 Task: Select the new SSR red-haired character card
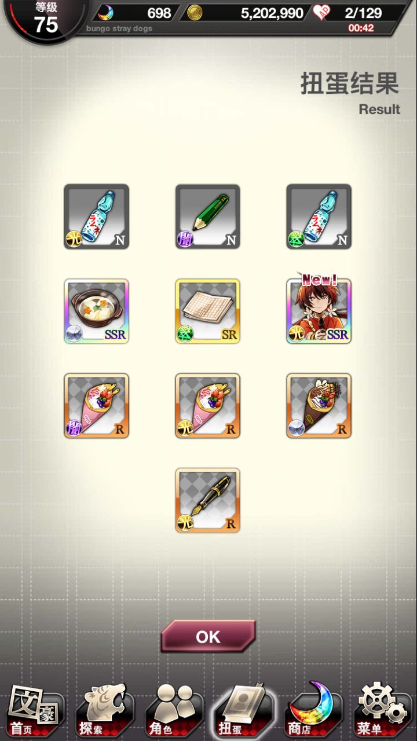[319, 311]
